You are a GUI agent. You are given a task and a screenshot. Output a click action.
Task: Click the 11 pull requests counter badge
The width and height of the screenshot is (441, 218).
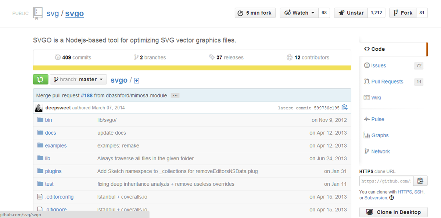[419, 82]
